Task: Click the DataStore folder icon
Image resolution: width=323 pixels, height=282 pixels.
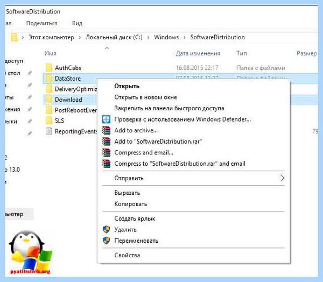Action: (x=49, y=78)
